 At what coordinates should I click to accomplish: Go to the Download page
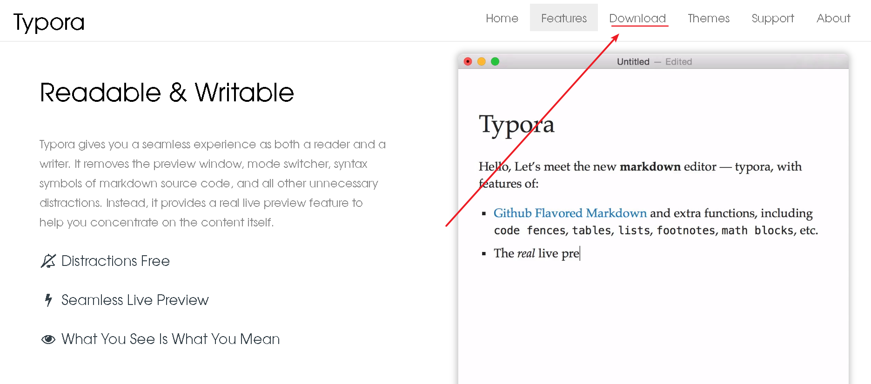click(637, 18)
